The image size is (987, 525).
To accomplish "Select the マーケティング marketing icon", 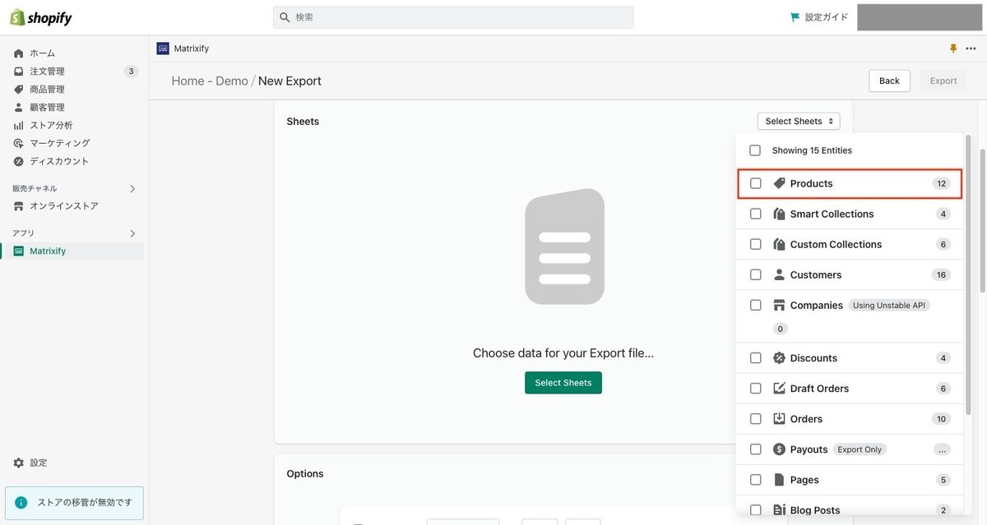I will 18,143.
